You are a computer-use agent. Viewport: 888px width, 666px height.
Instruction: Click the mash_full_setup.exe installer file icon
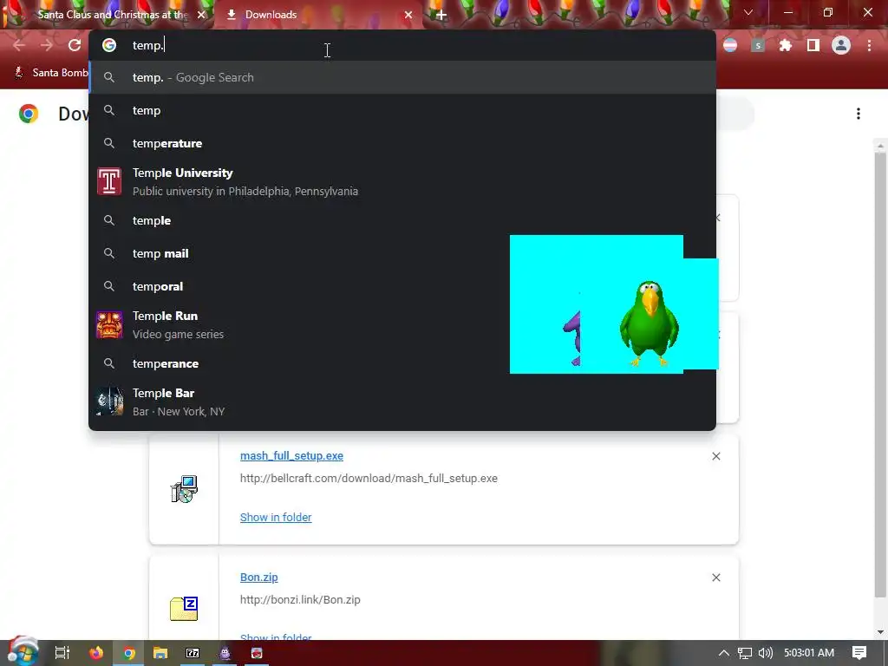184,489
